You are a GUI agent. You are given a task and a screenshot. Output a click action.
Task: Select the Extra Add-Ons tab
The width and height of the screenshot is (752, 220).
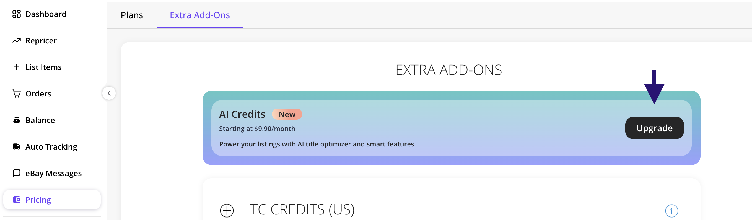pos(200,15)
